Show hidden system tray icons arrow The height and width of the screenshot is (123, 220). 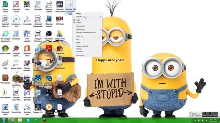(x=196, y=120)
